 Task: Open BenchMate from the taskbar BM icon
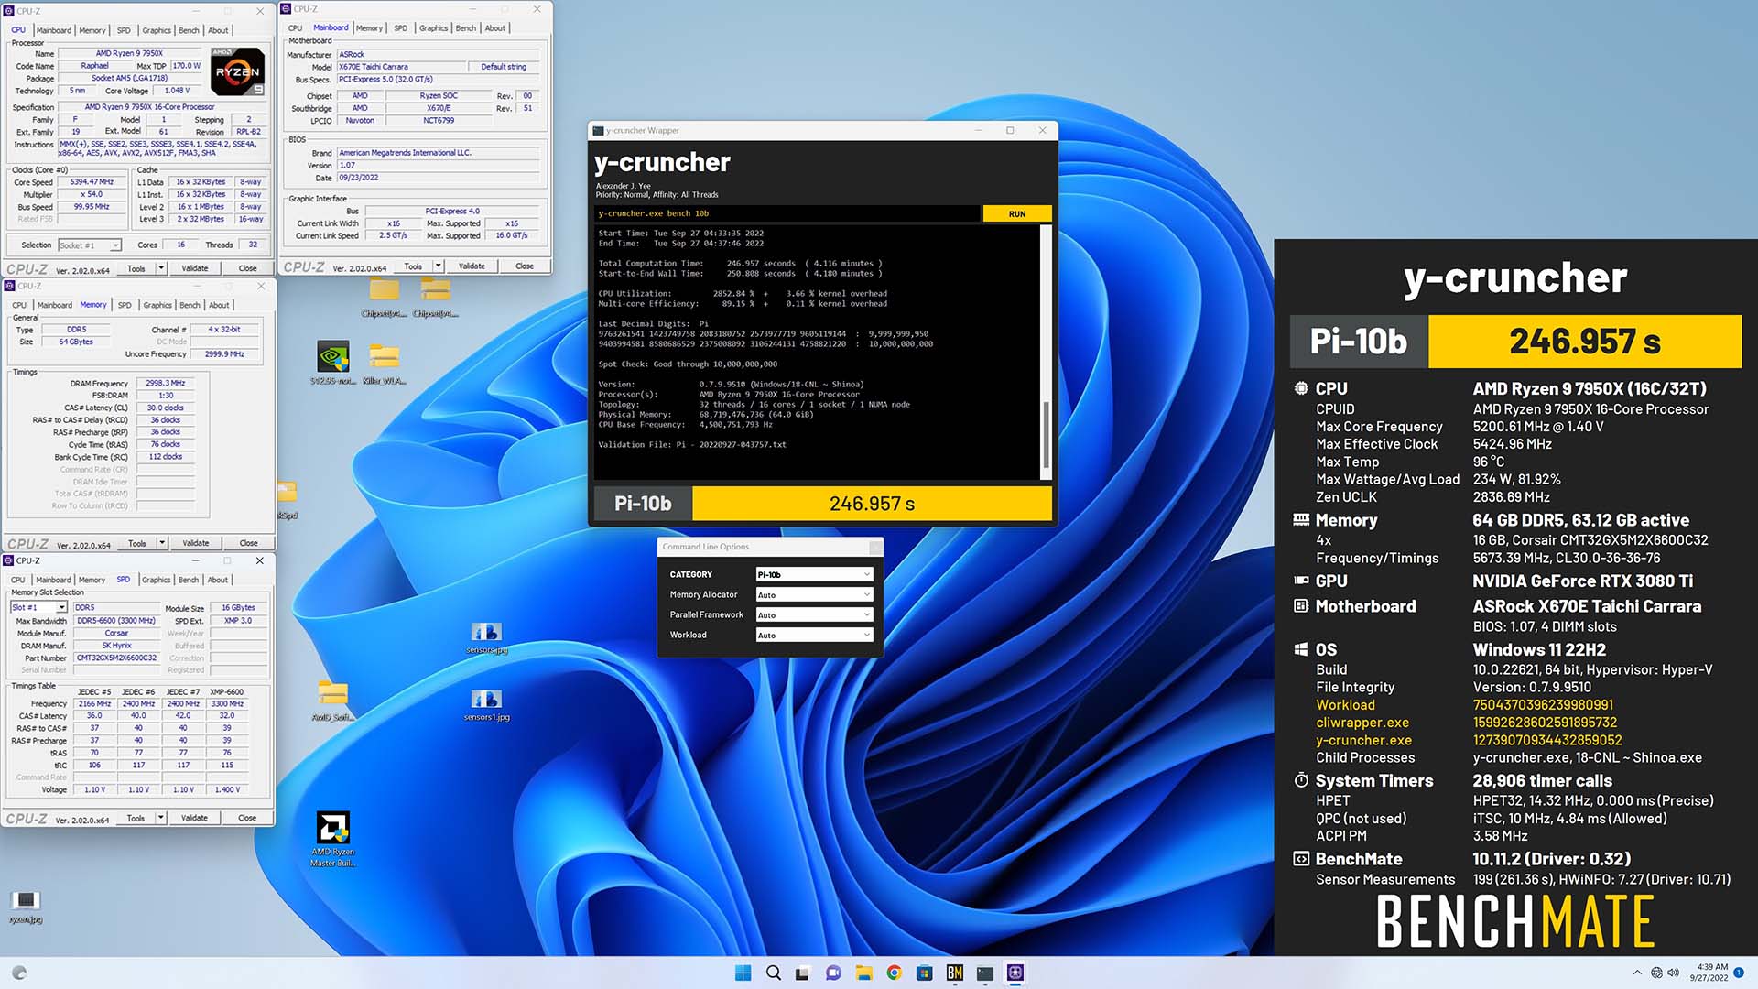click(x=953, y=973)
